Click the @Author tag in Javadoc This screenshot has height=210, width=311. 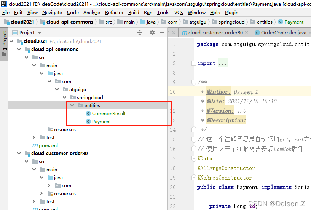[218, 91]
